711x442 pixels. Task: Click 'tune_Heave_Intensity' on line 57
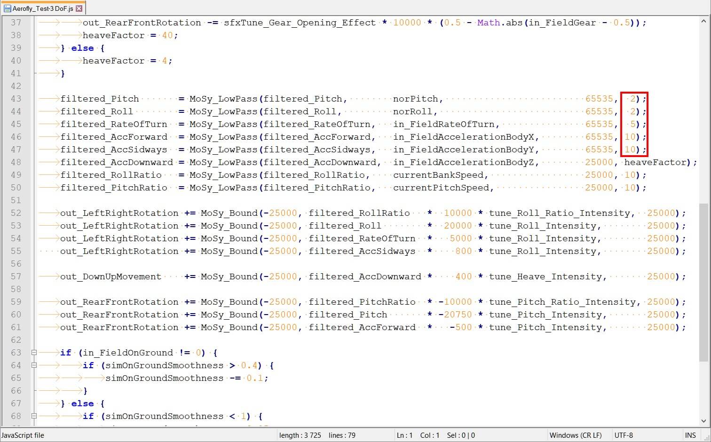[x=545, y=276]
